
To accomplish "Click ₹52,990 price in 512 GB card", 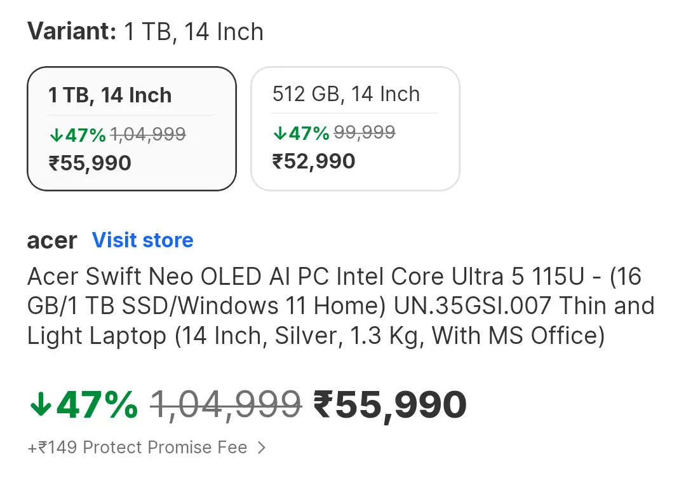I will [x=314, y=161].
